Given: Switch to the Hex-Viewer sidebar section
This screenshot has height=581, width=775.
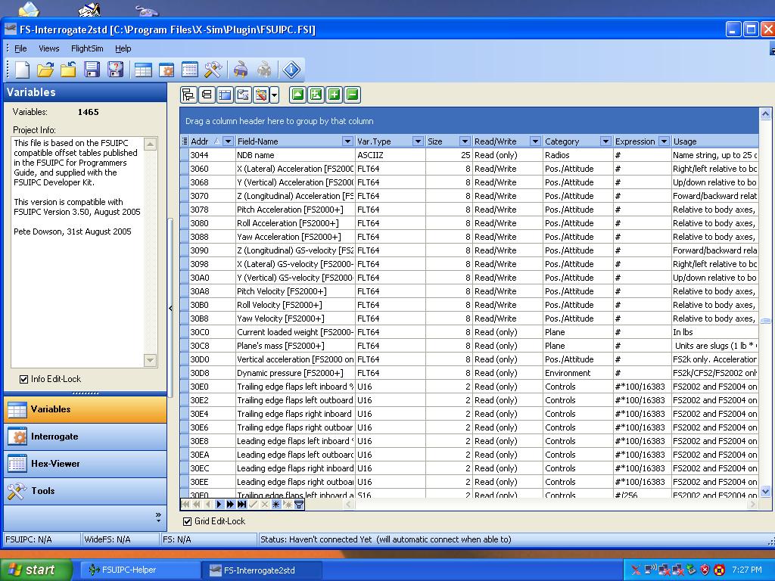Looking at the screenshot, I should [85, 464].
